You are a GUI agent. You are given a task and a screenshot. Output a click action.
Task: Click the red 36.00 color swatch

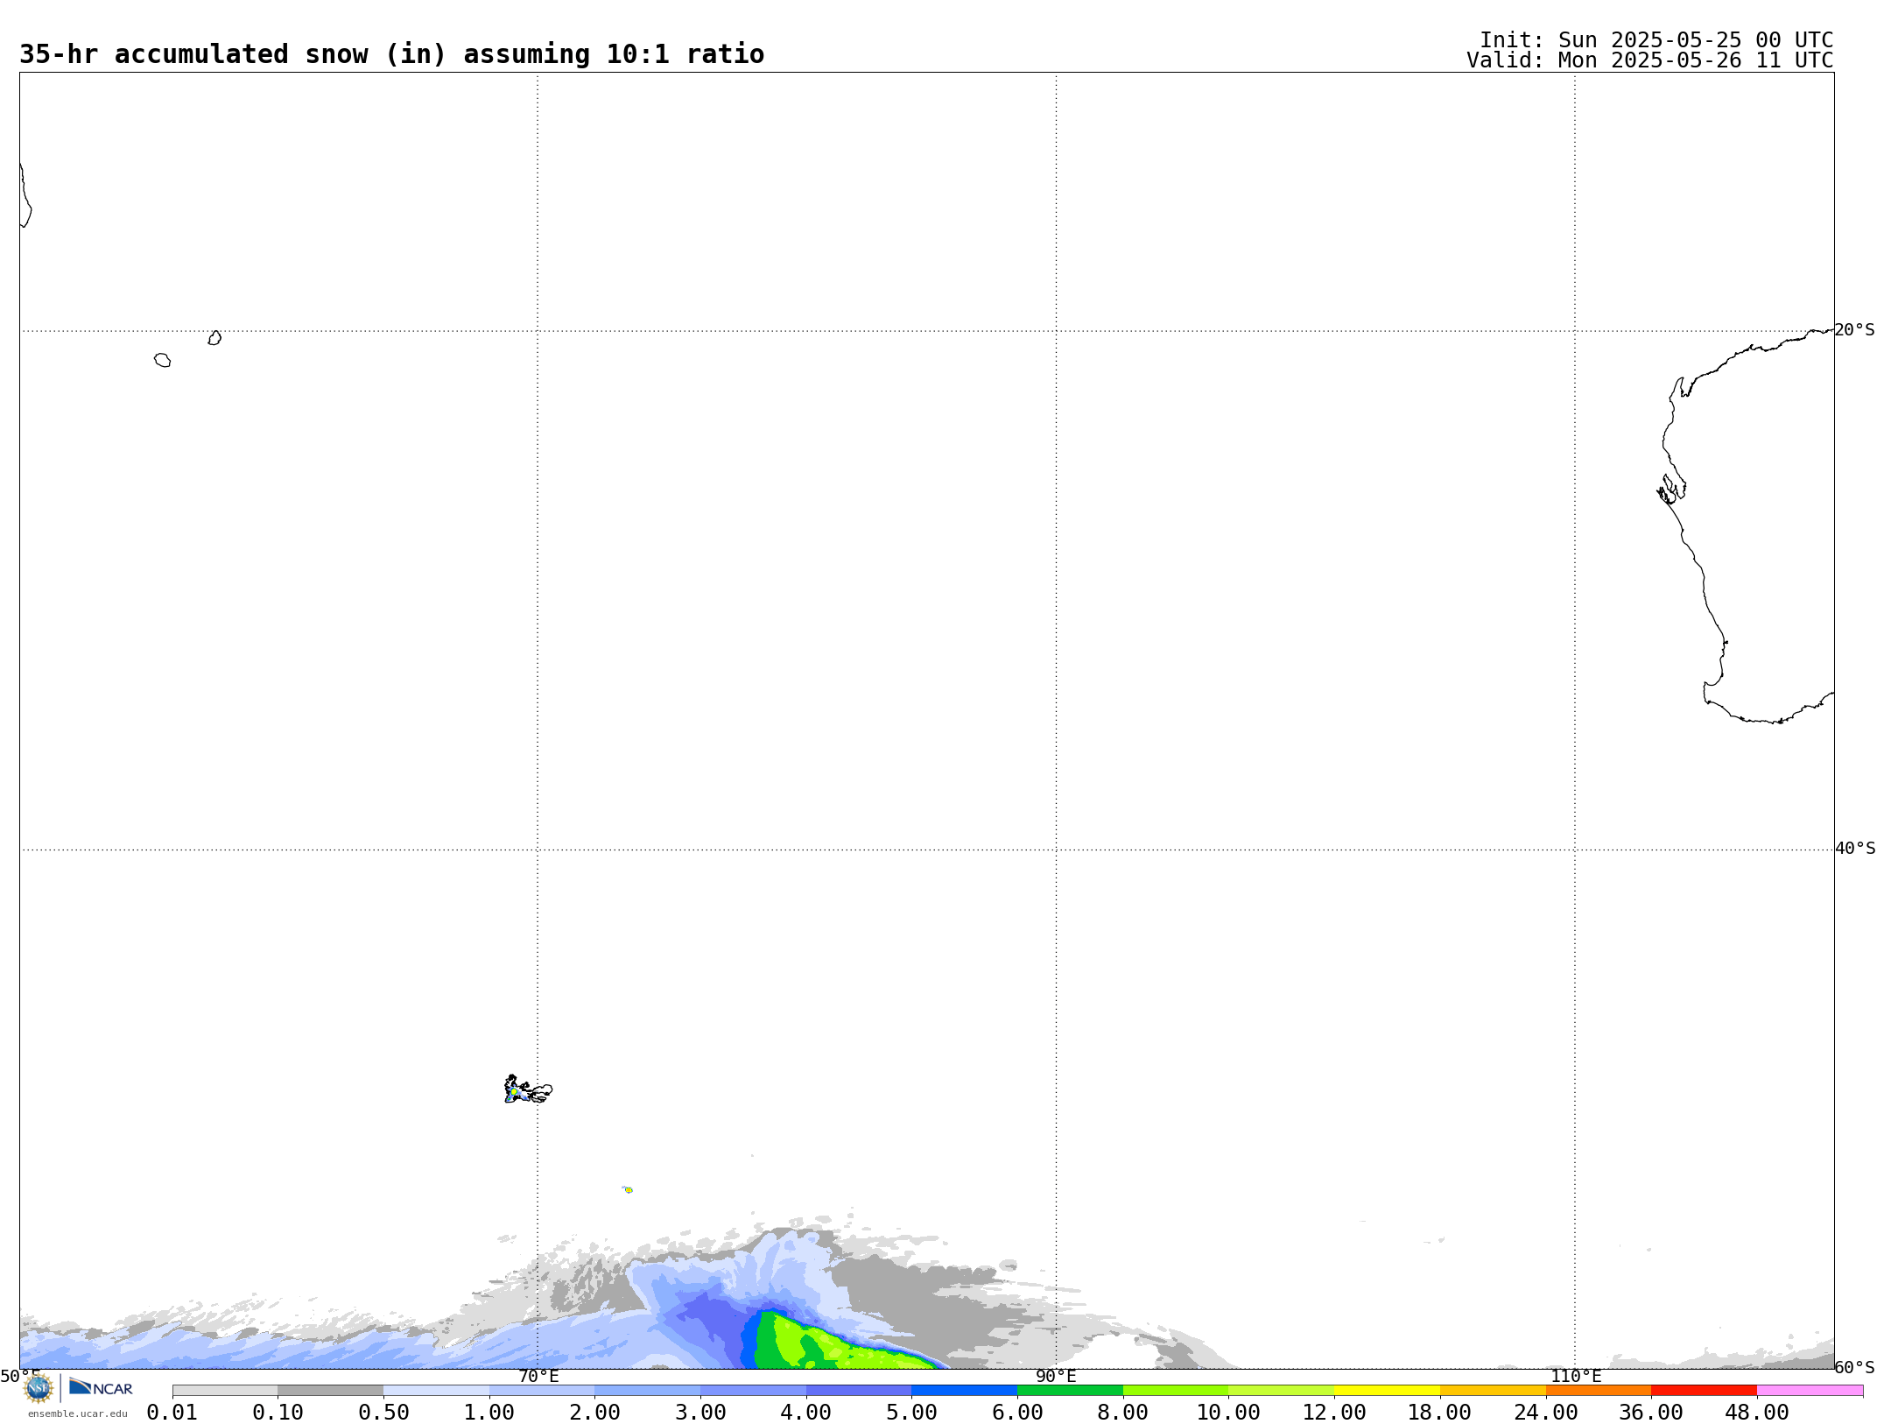click(x=1704, y=1391)
